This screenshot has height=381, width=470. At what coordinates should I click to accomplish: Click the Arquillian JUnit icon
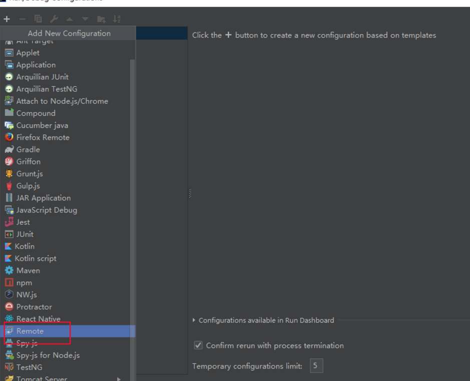[10, 77]
